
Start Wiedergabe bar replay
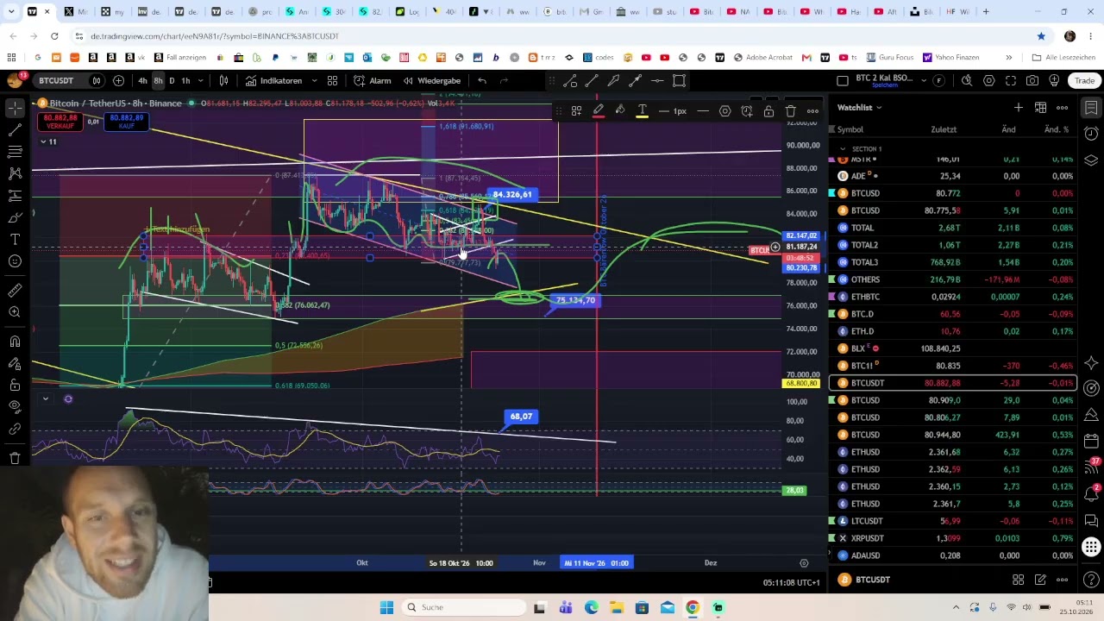(x=430, y=80)
